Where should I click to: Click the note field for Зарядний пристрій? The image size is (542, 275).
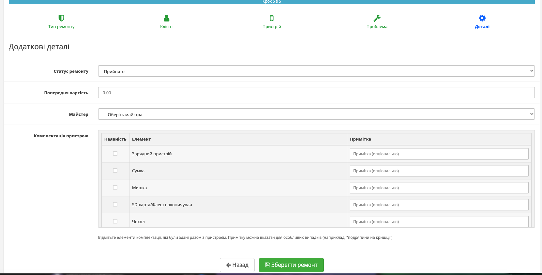pos(439,154)
